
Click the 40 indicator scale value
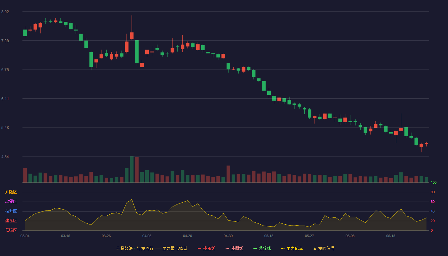tap(433, 211)
